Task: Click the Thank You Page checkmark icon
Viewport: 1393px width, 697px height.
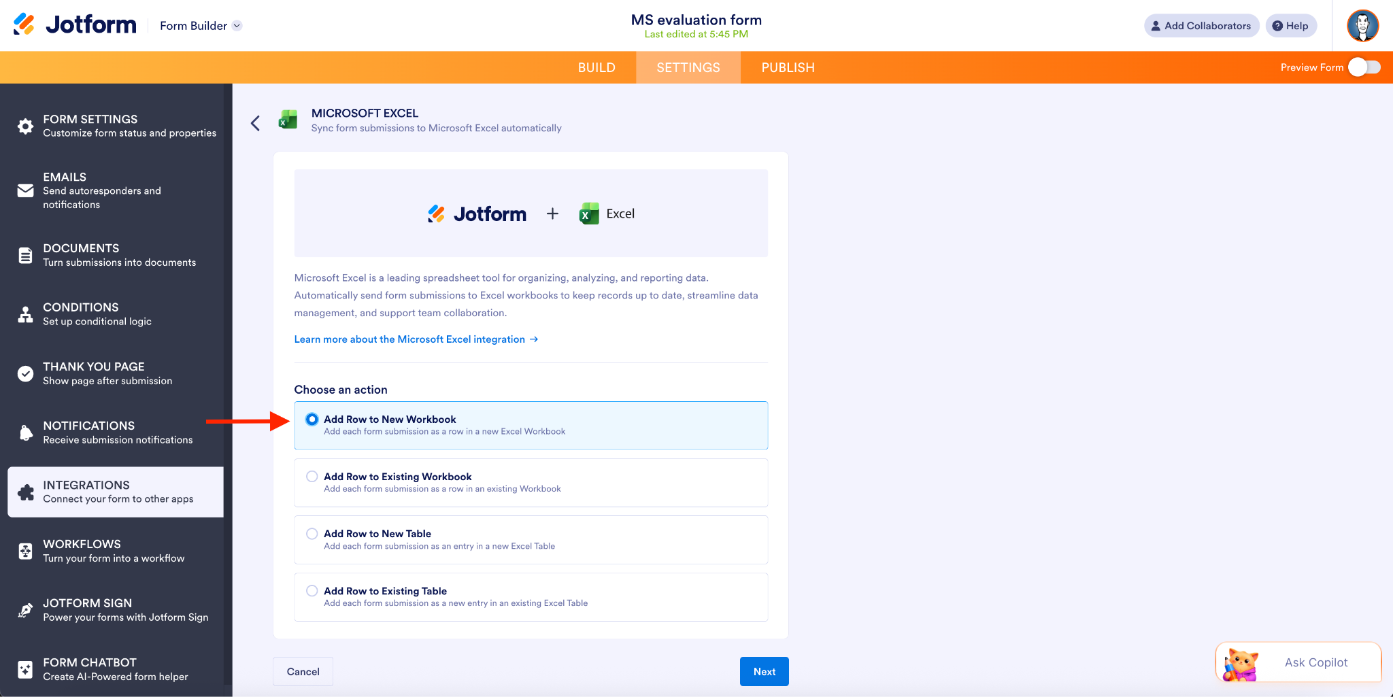Action: coord(25,373)
